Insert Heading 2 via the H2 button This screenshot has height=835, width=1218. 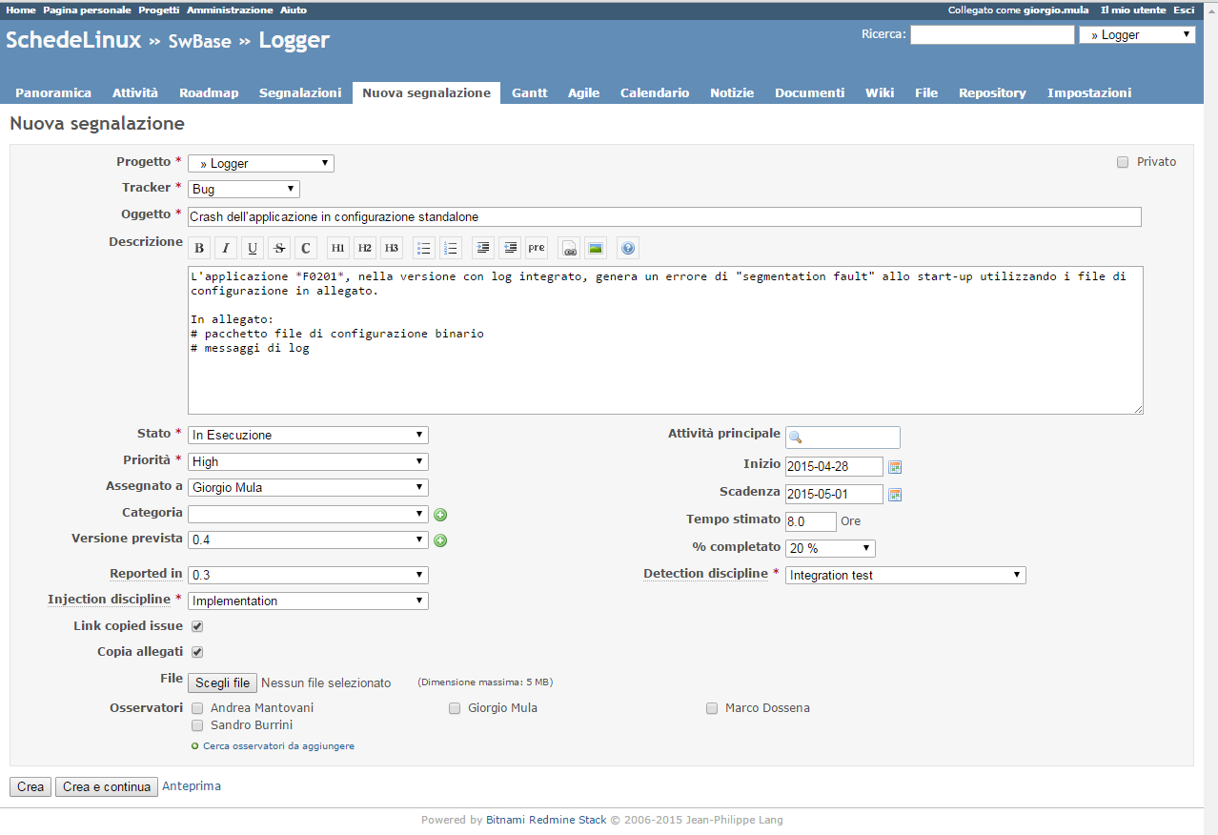(x=365, y=248)
